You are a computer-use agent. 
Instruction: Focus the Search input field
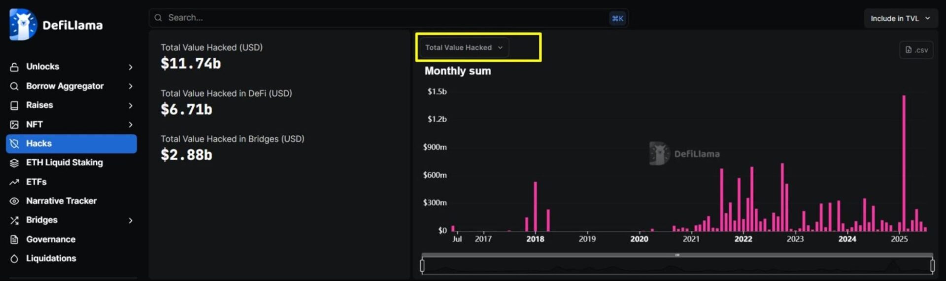[x=388, y=18]
